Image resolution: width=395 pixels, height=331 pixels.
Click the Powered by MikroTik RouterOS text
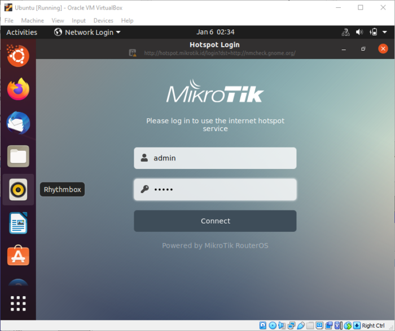215,245
